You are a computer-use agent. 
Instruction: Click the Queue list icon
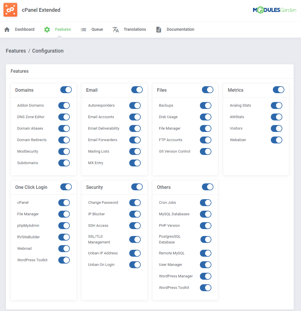pos(83,30)
